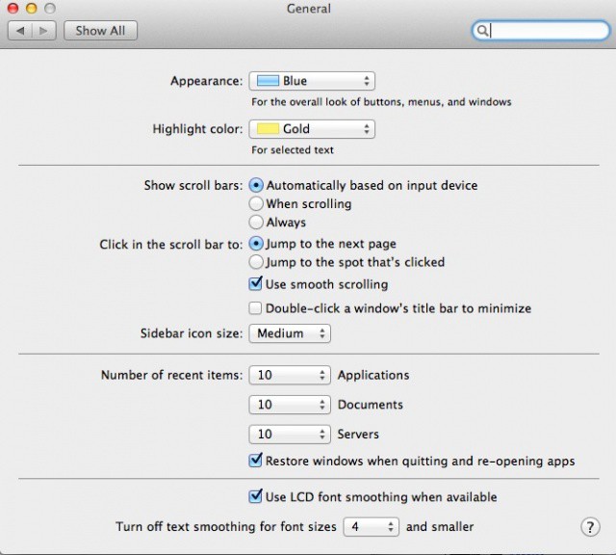Screen dimensions: 616x555
Task: Select 'Always' show scroll bars option
Action: point(256,223)
